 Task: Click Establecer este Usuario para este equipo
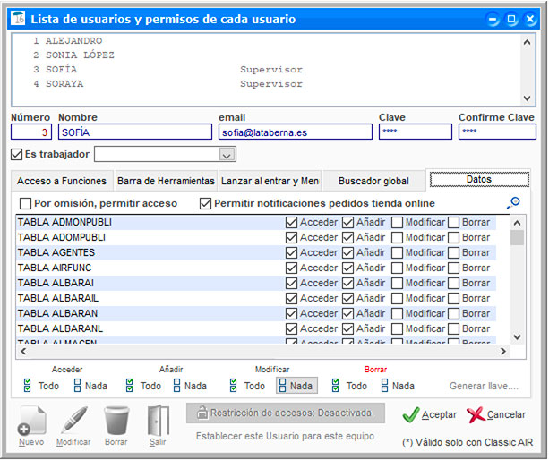pyautogui.click(x=285, y=436)
